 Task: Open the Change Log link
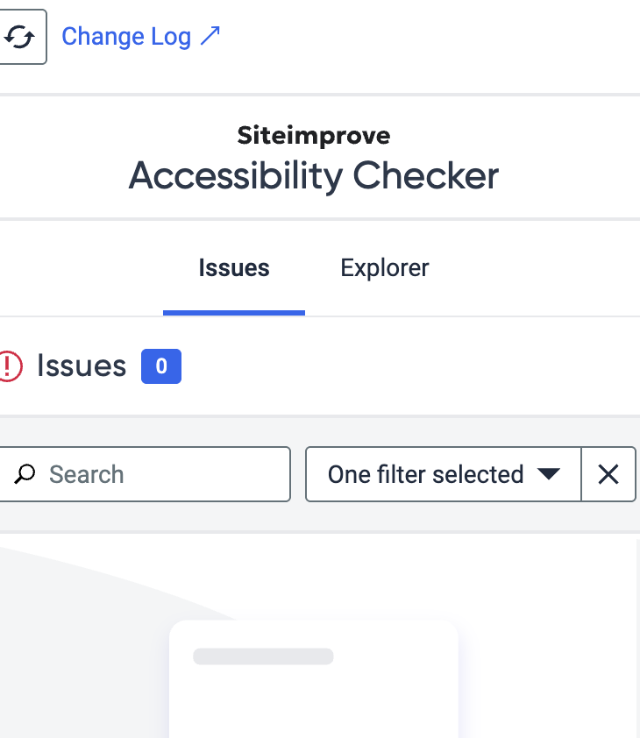click(141, 37)
